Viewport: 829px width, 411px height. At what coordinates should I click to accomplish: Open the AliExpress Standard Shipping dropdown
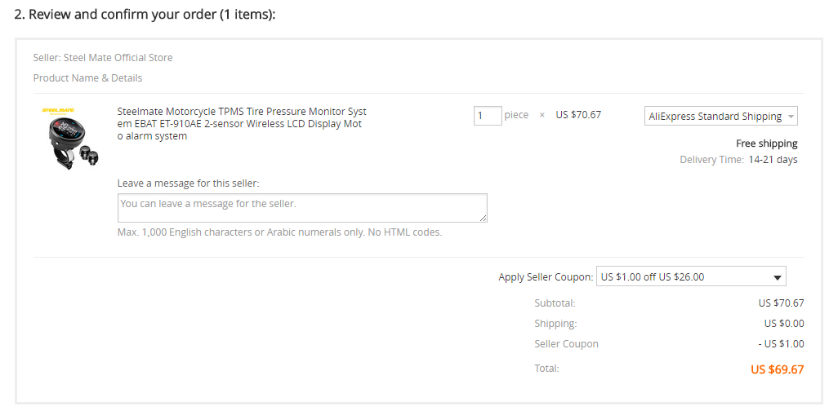click(720, 117)
